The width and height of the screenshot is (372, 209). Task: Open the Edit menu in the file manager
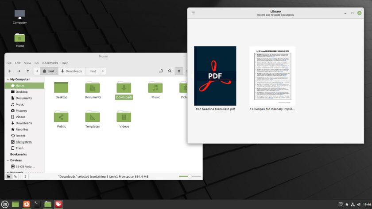[18, 63]
